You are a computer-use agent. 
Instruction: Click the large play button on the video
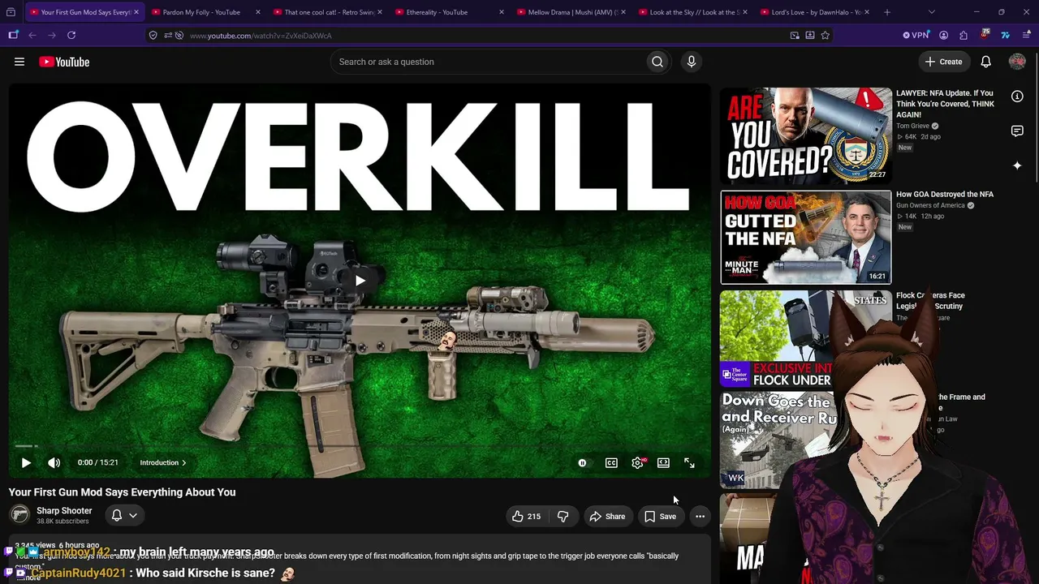[360, 281]
